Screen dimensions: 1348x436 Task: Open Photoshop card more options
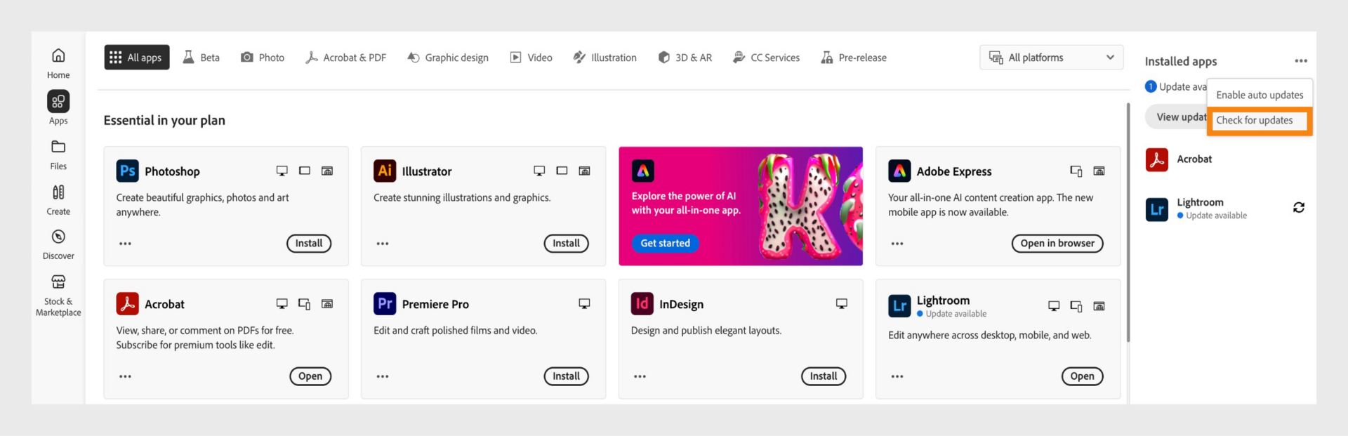[125, 244]
